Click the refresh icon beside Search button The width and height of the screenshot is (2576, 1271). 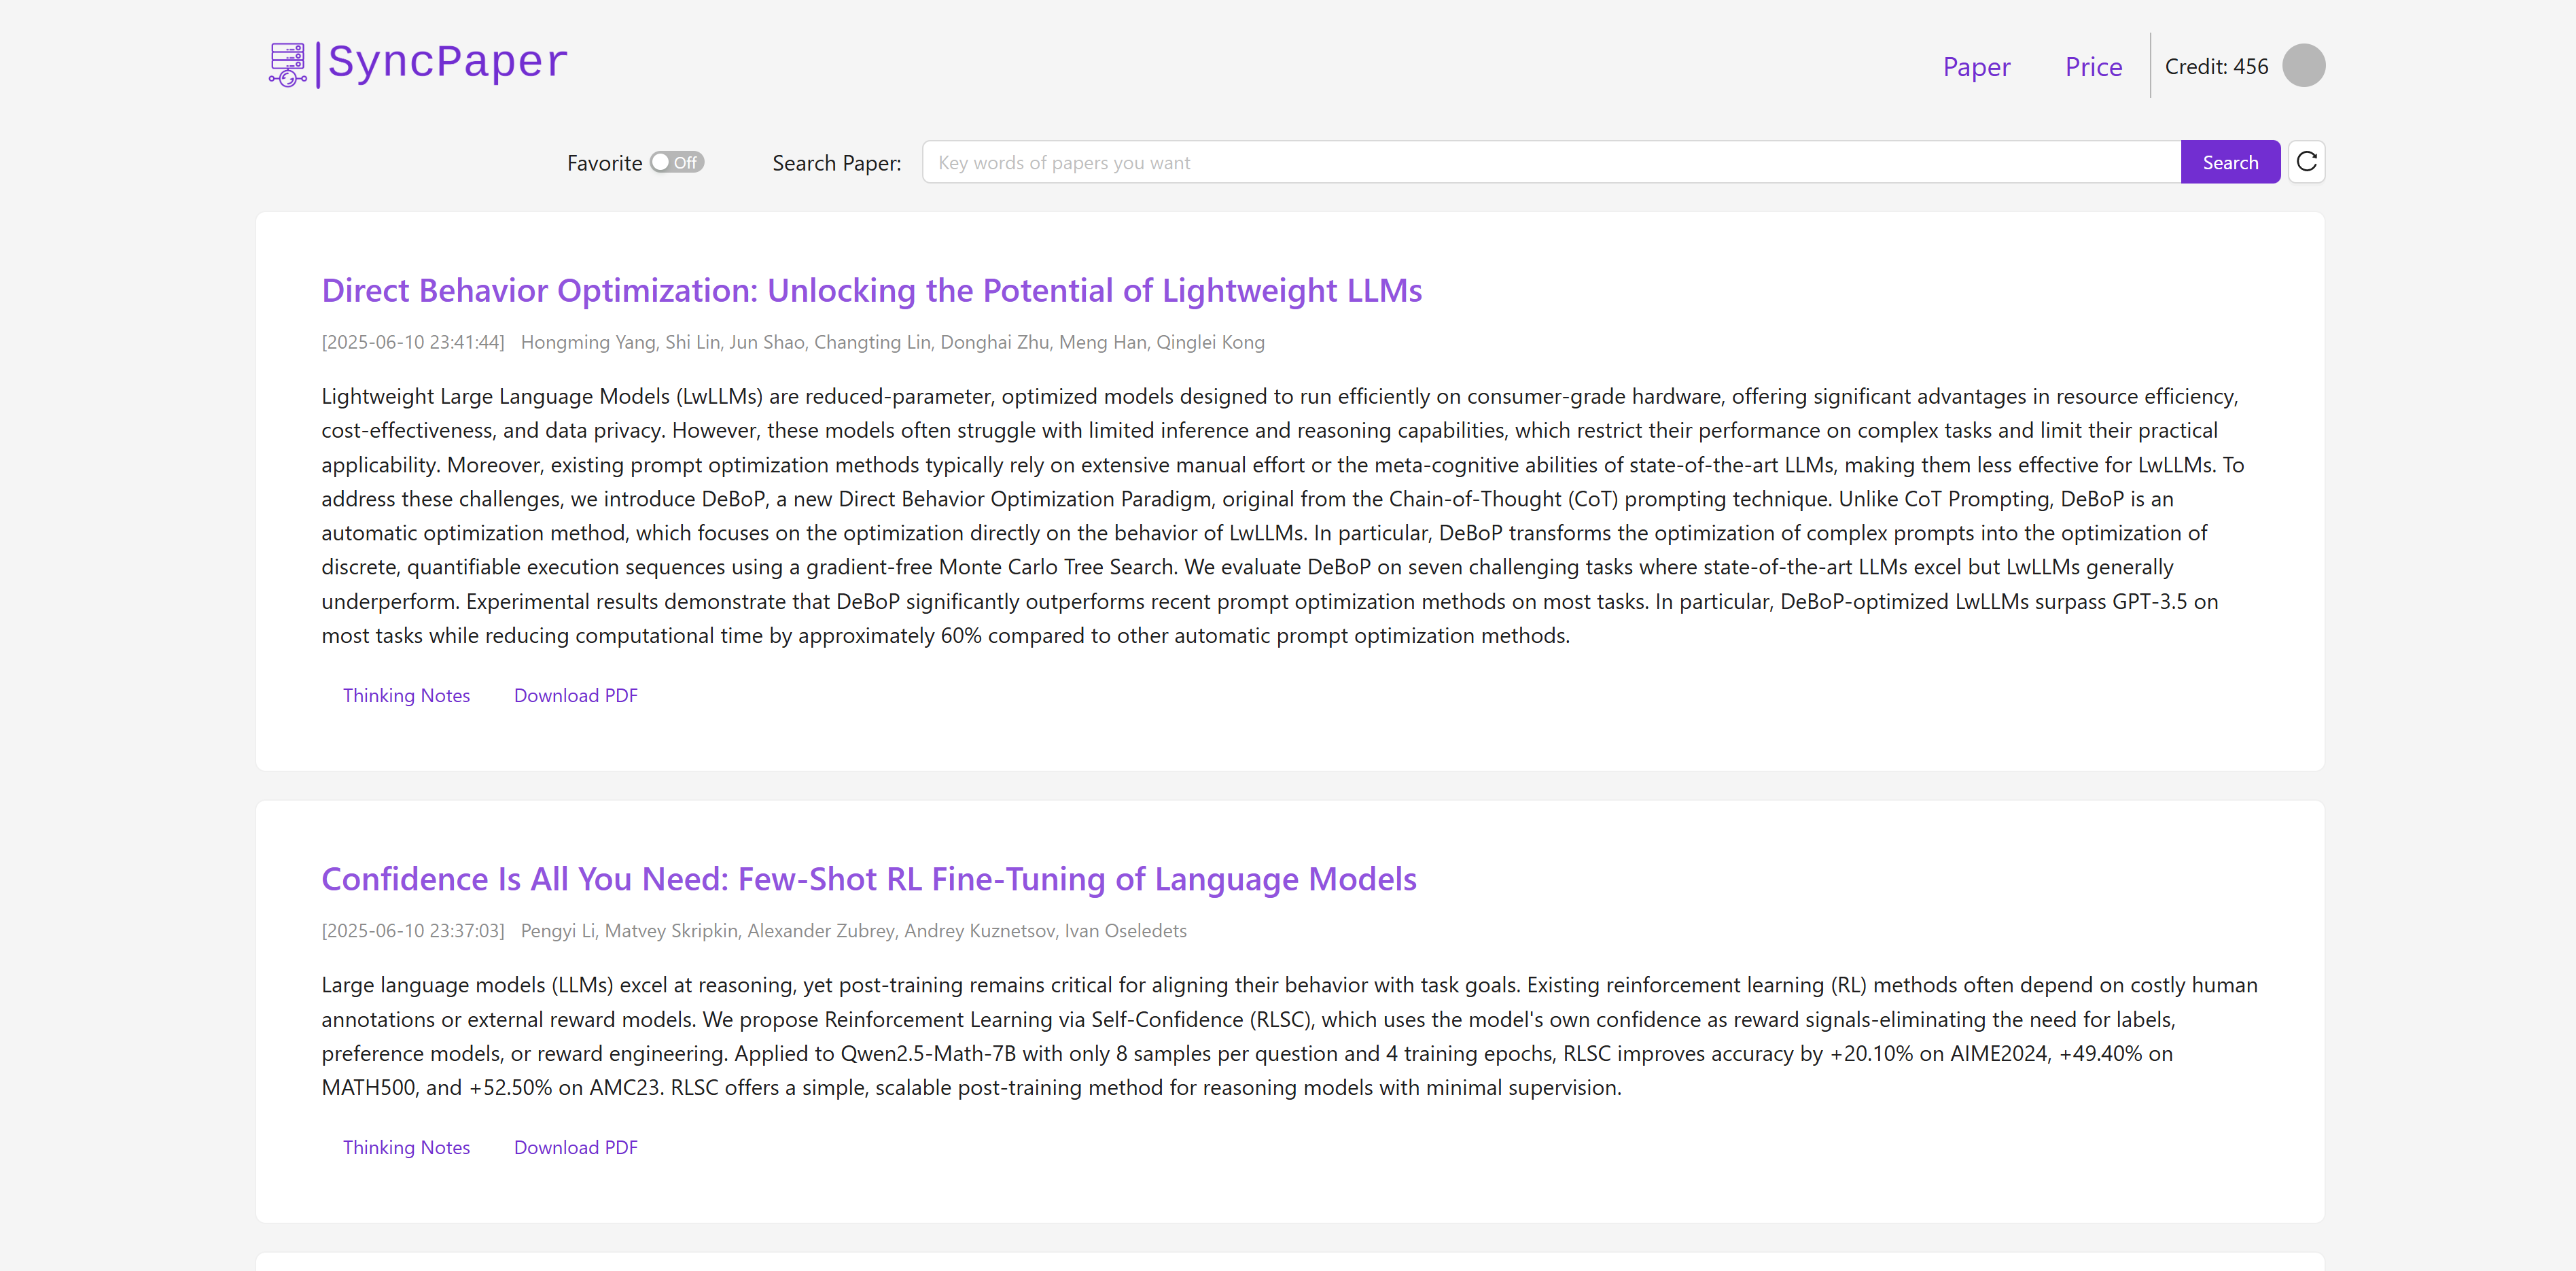click(x=2306, y=162)
